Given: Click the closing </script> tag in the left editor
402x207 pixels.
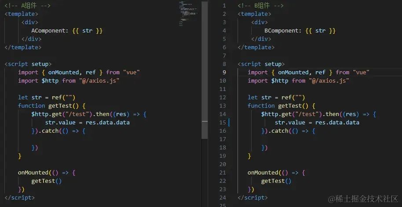Looking at the screenshot, I should coord(19,198).
